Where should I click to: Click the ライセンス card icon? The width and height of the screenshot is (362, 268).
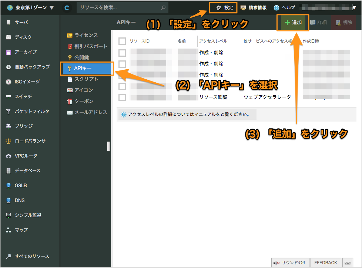coord(70,35)
